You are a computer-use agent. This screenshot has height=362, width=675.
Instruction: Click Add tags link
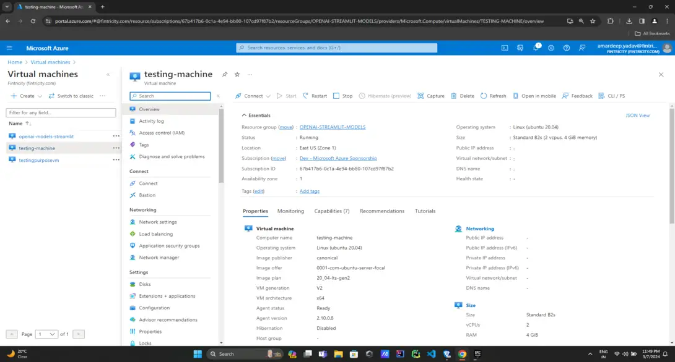[x=310, y=191]
